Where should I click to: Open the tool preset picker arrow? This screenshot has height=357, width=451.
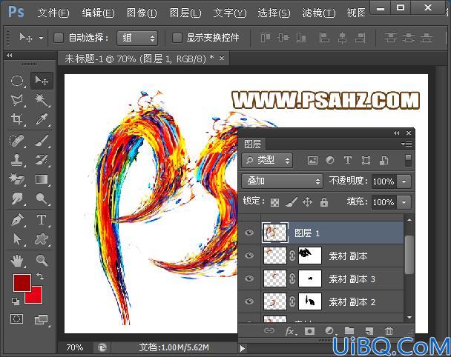point(41,38)
